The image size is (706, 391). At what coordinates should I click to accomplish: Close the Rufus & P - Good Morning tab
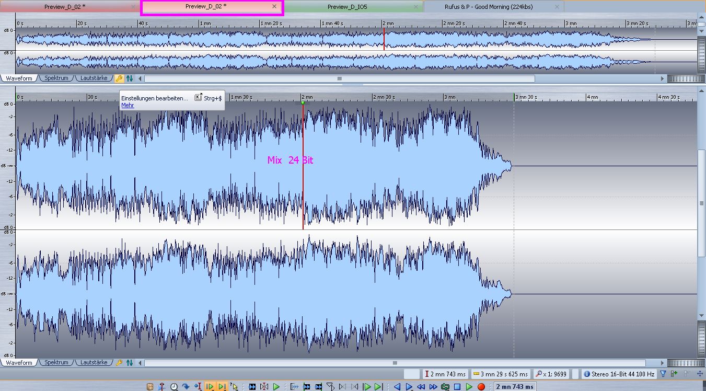pos(557,7)
